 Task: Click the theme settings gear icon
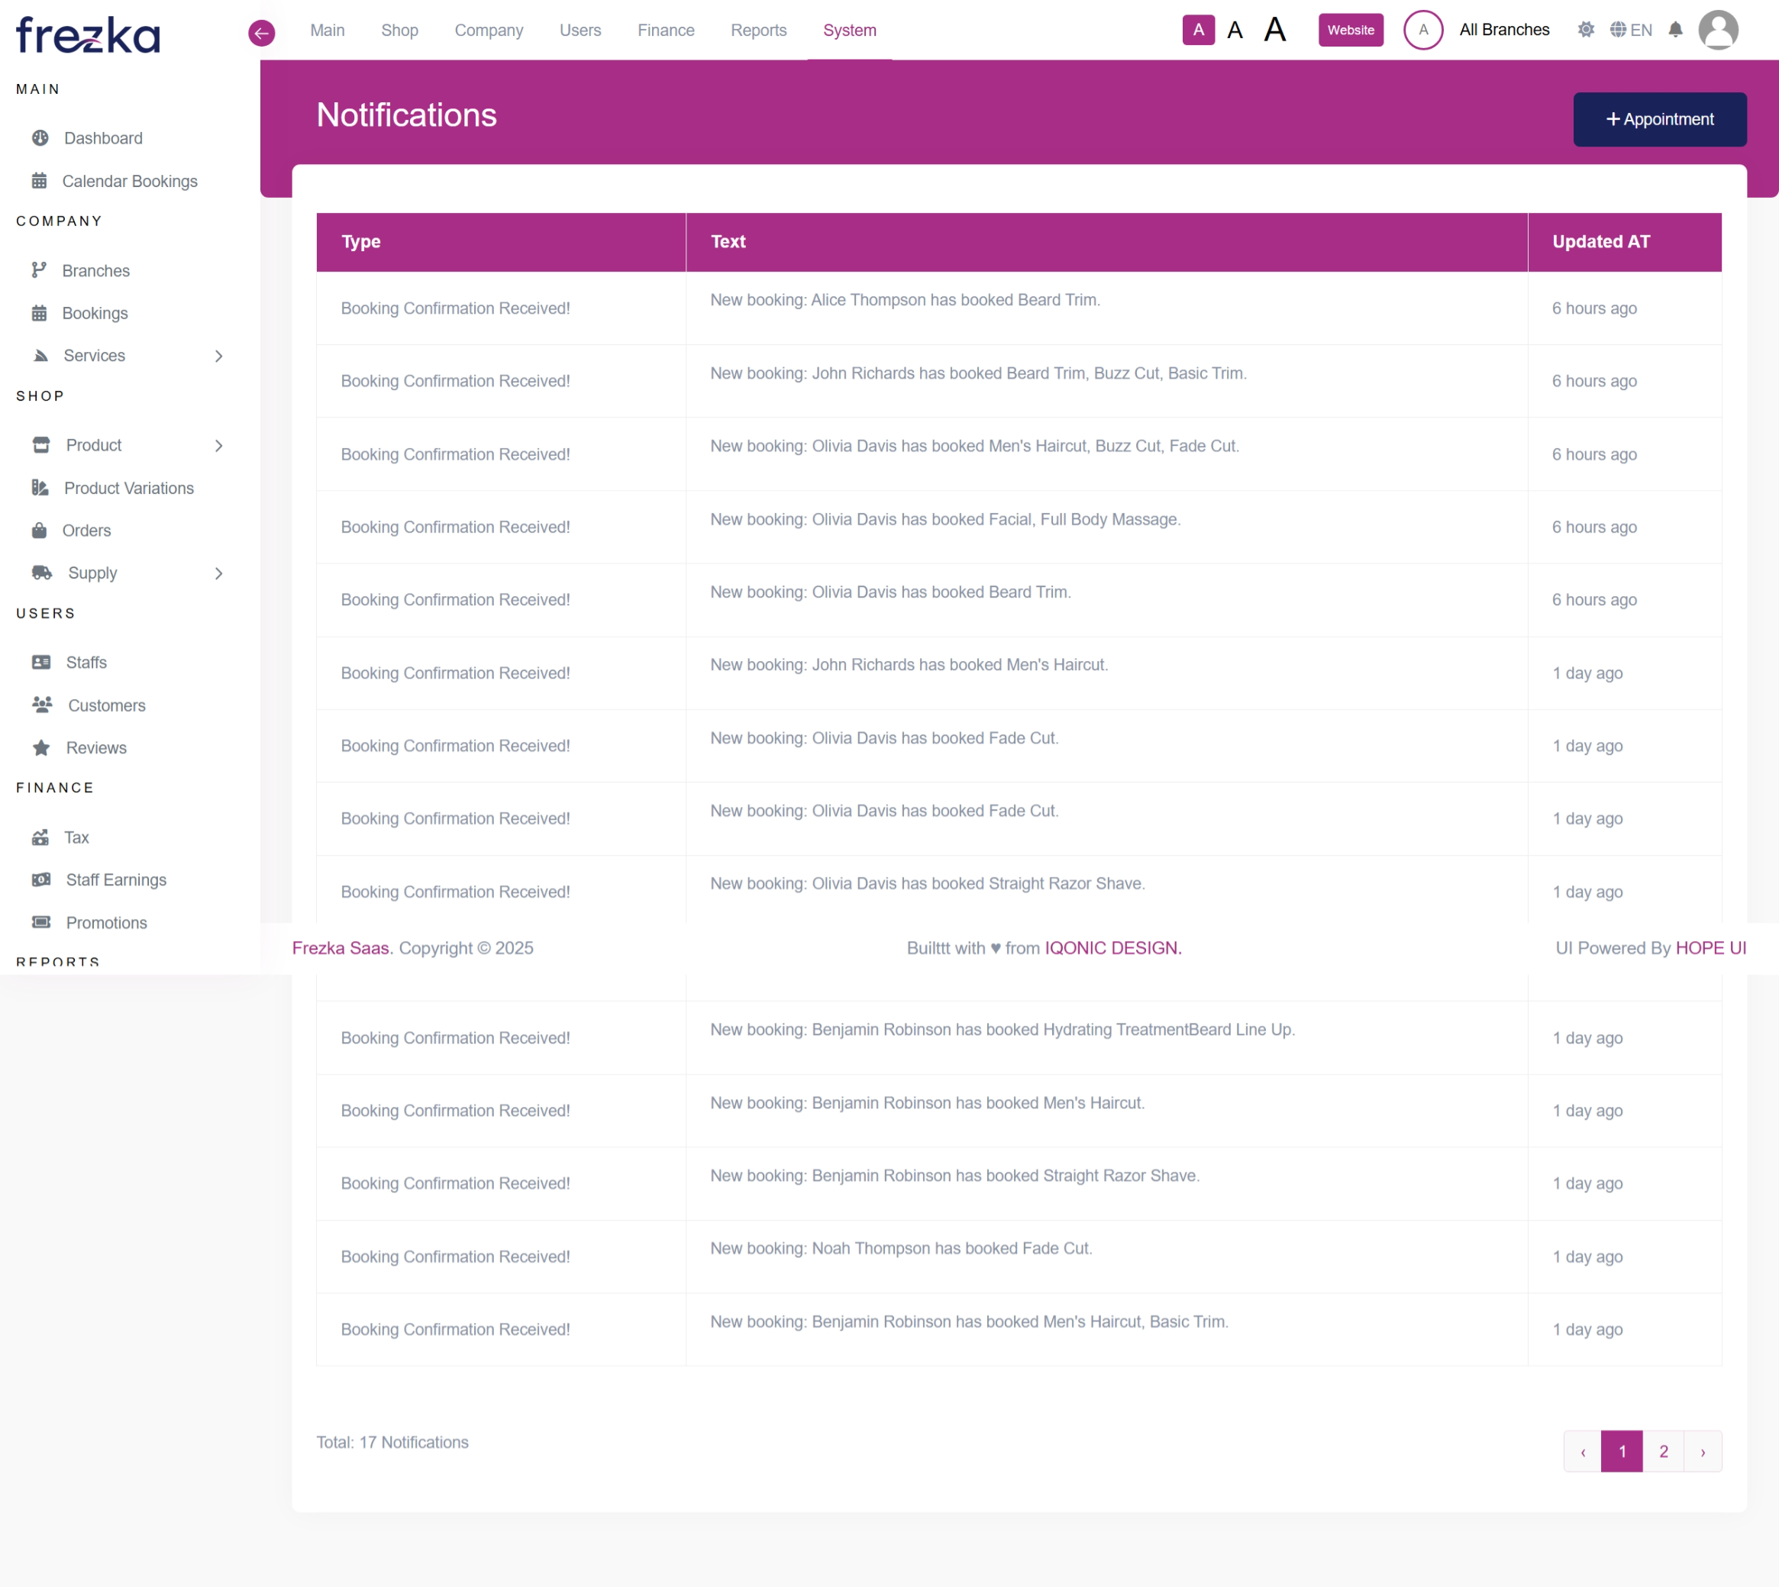(x=1585, y=30)
